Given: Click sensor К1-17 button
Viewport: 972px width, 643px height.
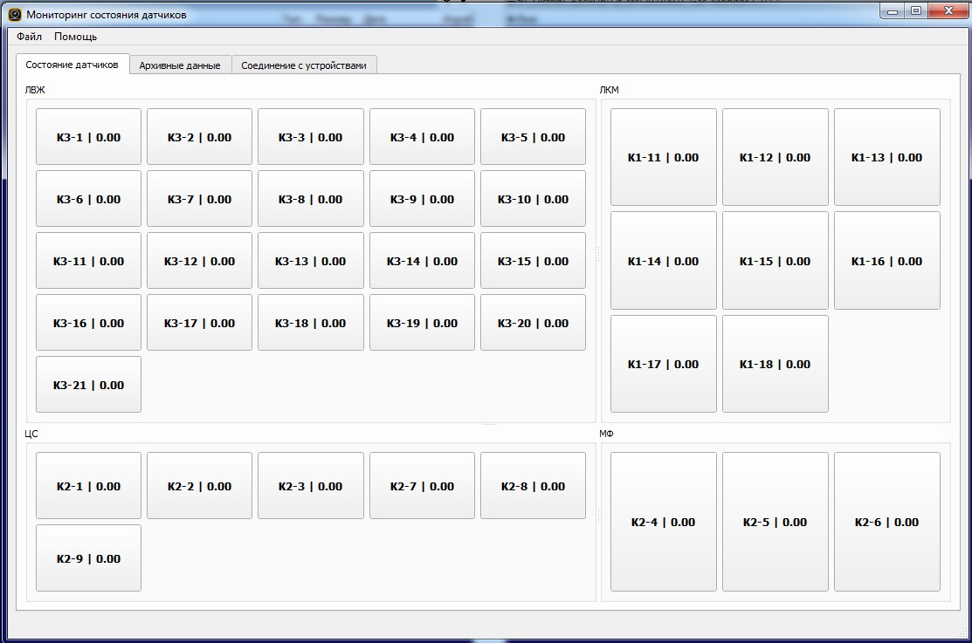Looking at the screenshot, I should (664, 364).
